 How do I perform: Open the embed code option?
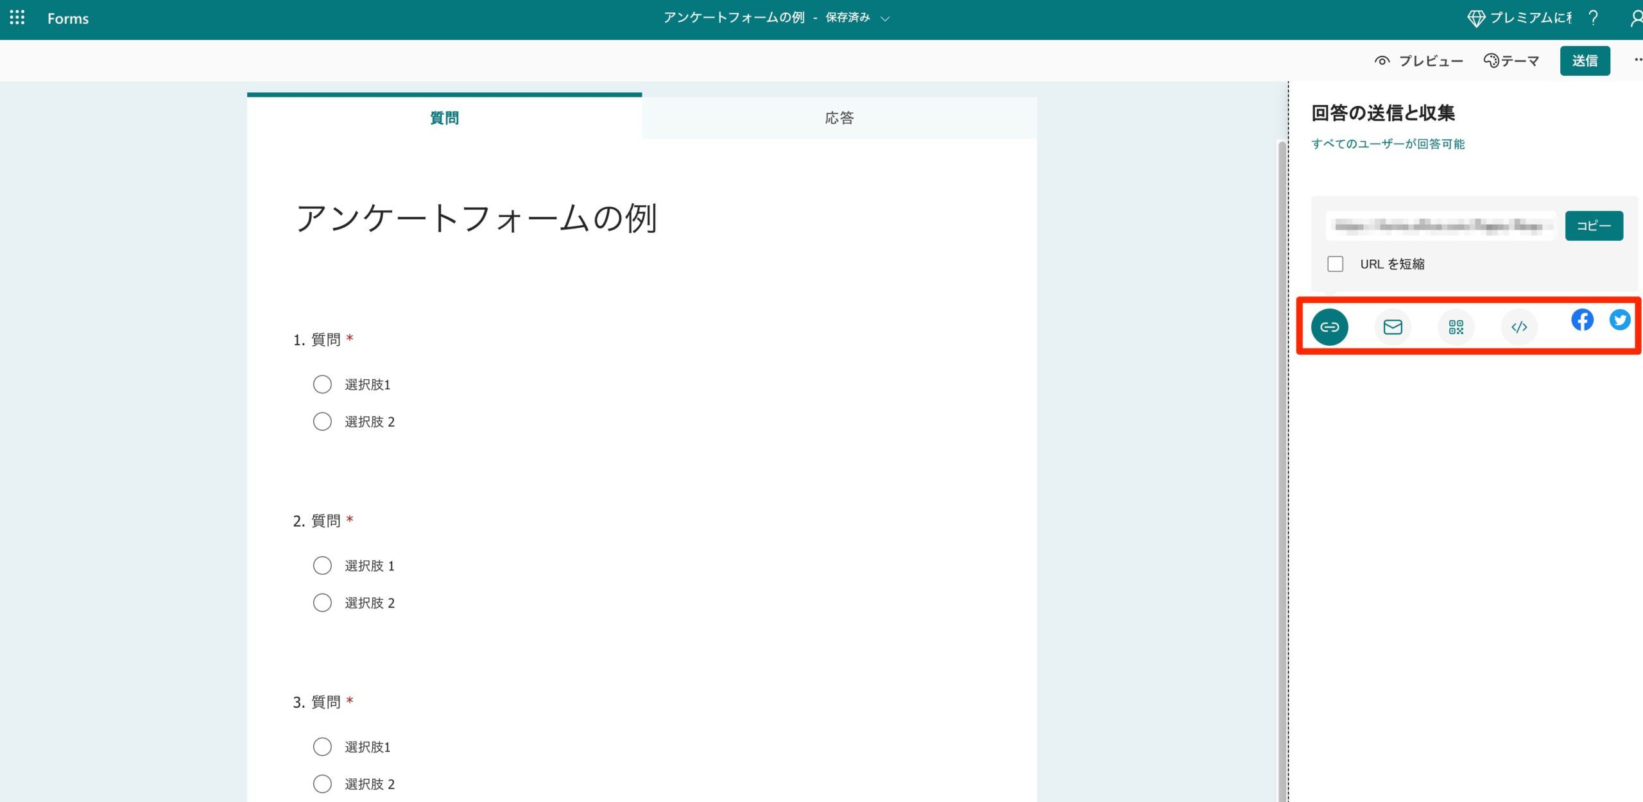point(1519,327)
